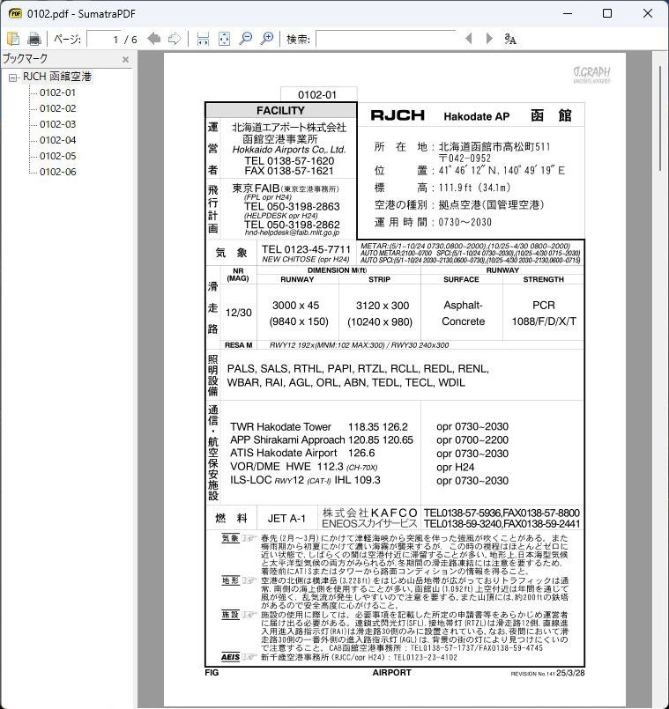Select the Fit Page icon
The image size is (669, 709).
(x=225, y=39)
